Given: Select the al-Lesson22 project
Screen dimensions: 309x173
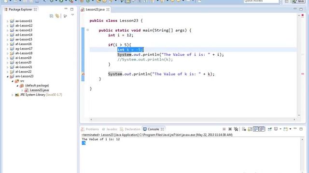Looking at the screenshot, I should (23, 72).
